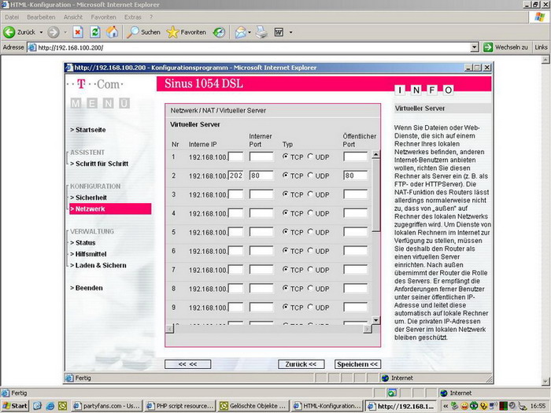
Task: Click the Print icon in toolbar
Action: [x=261, y=32]
